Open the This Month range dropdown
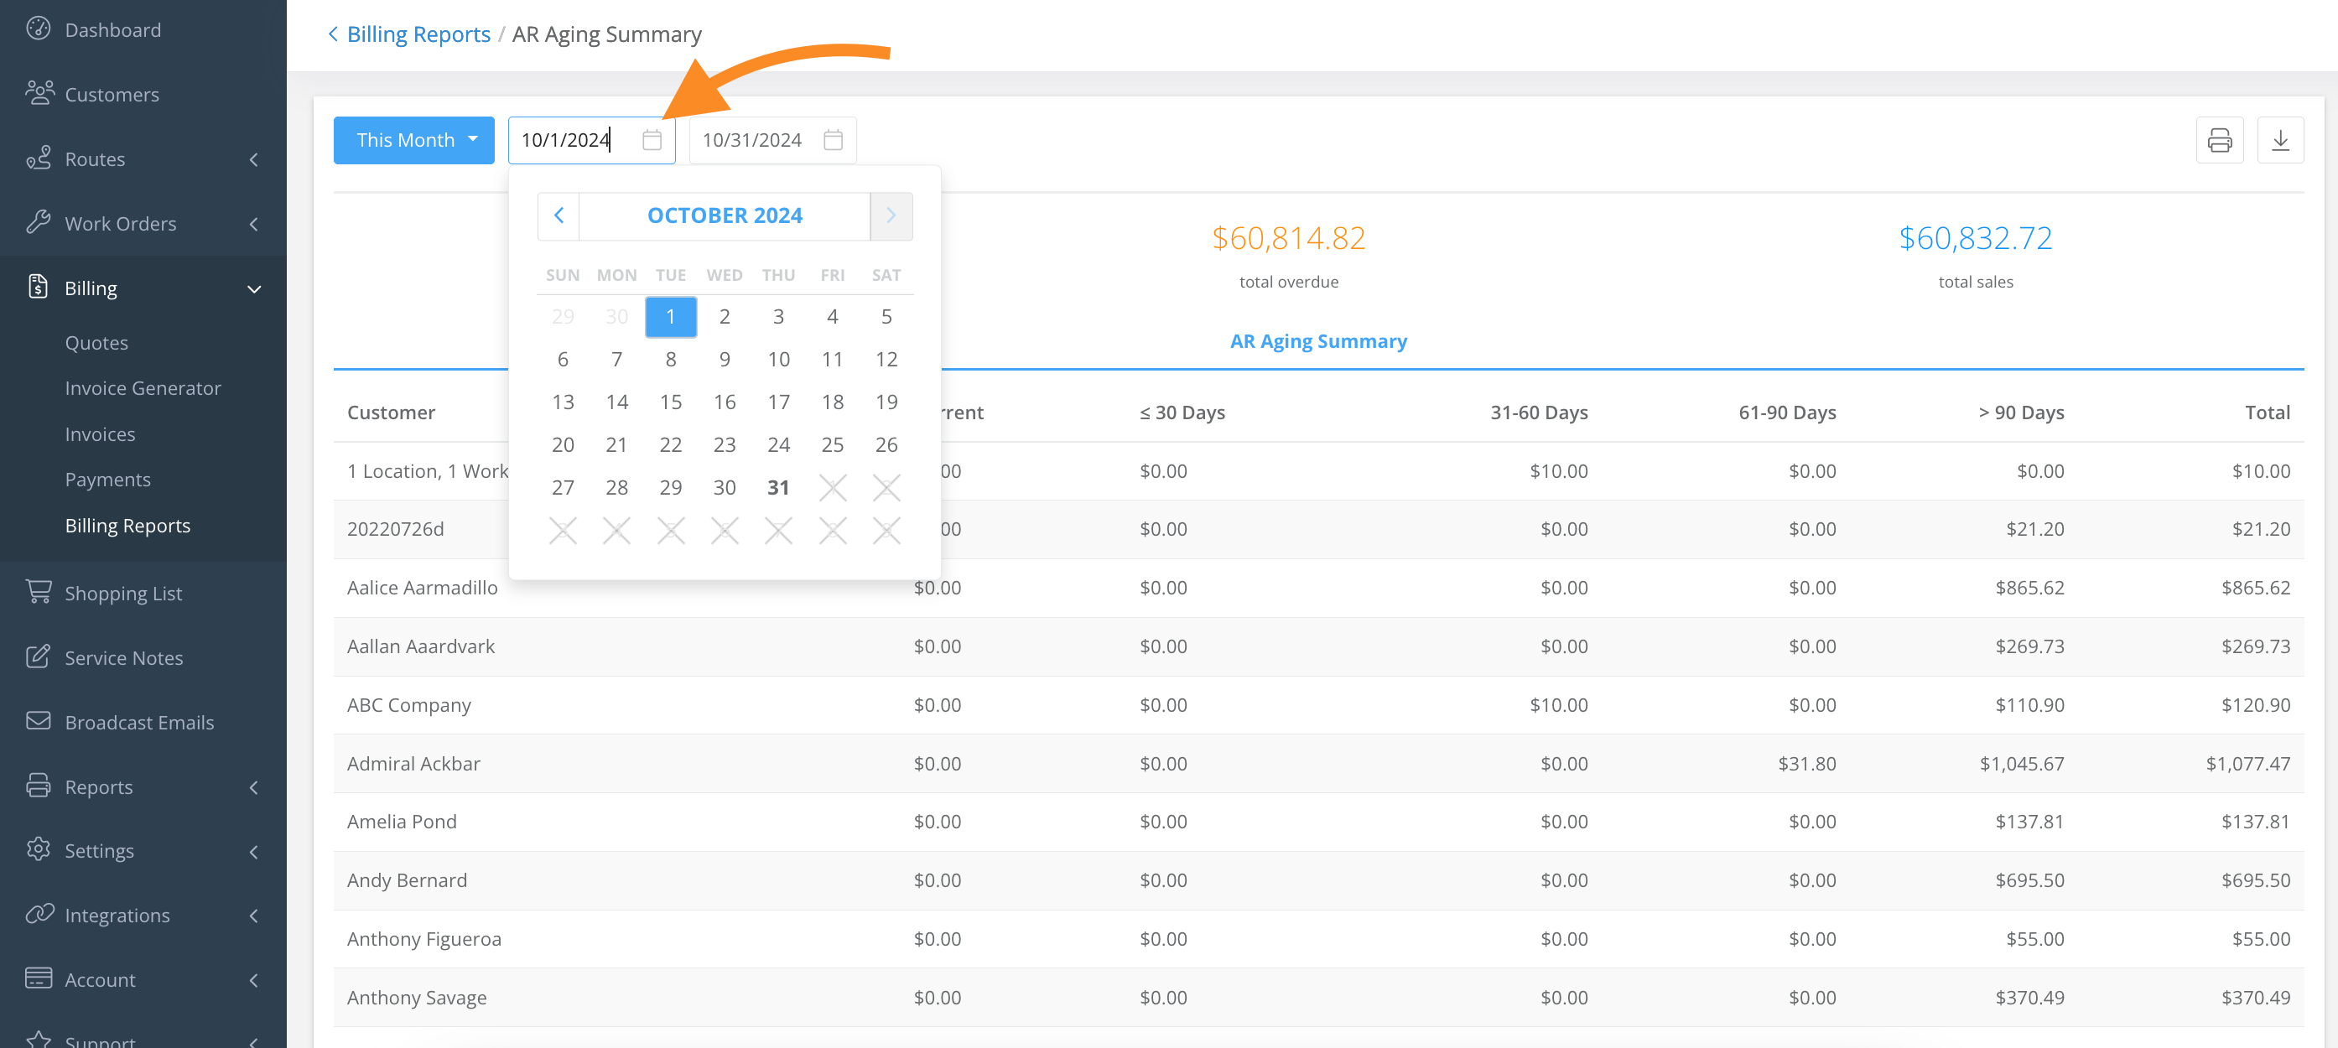This screenshot has height=1048, width=2338. (414, 140)
